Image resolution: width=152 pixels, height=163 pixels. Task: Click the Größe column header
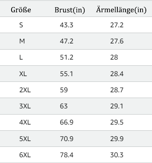pyautogui.click(x=21, y=10)
